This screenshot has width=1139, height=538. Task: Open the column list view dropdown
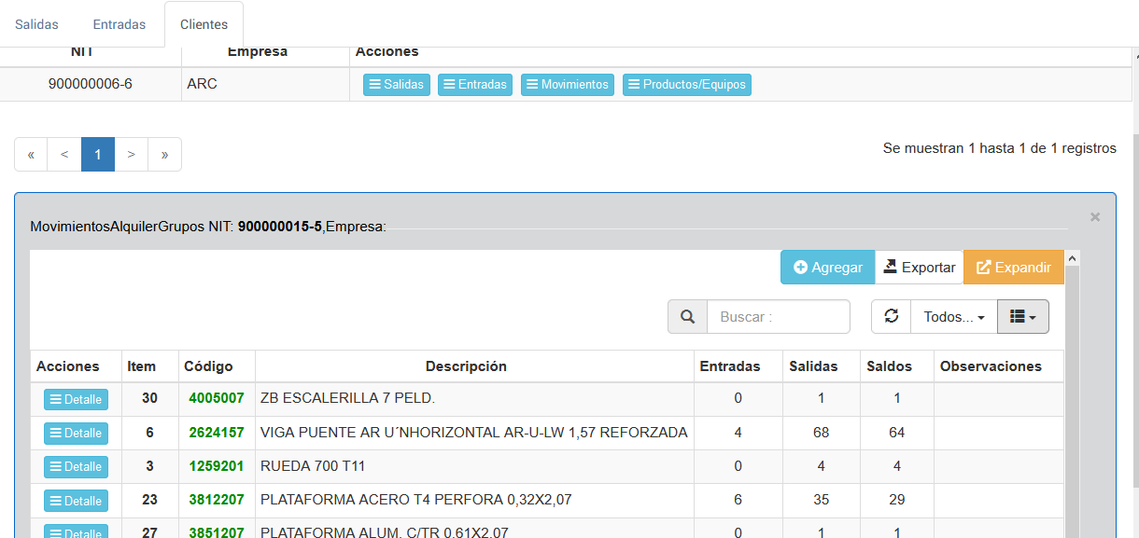click(x=1022, y=317)
